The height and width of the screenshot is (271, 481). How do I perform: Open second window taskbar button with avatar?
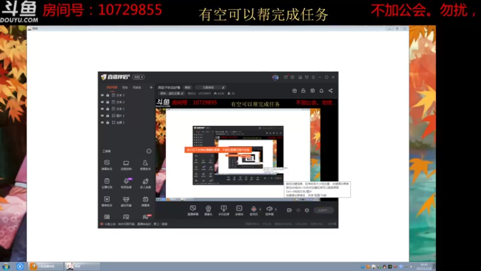point(82,266)
